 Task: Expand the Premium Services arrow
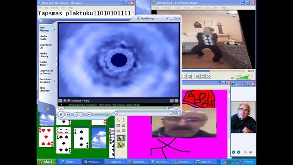[54, 81]
